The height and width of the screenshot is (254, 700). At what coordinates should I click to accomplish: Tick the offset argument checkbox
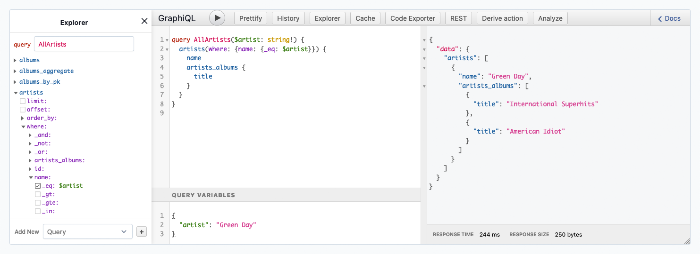coord(23,110)
